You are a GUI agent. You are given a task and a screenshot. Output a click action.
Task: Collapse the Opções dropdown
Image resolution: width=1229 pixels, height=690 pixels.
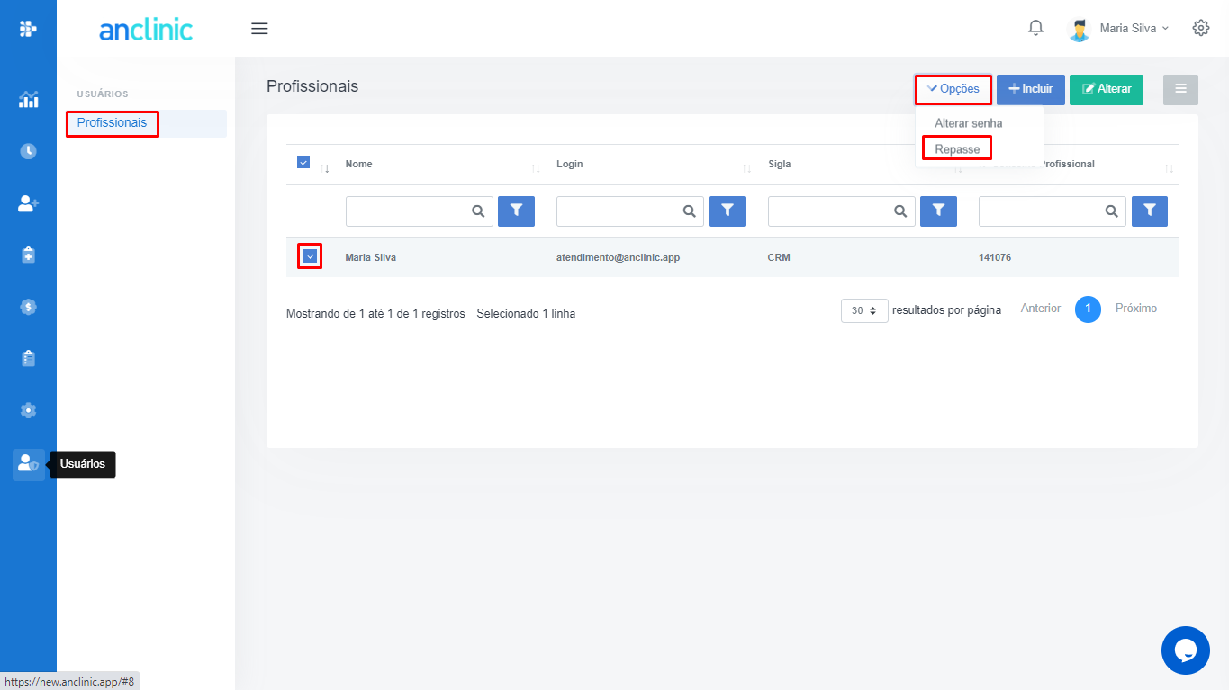coord(953,89)
